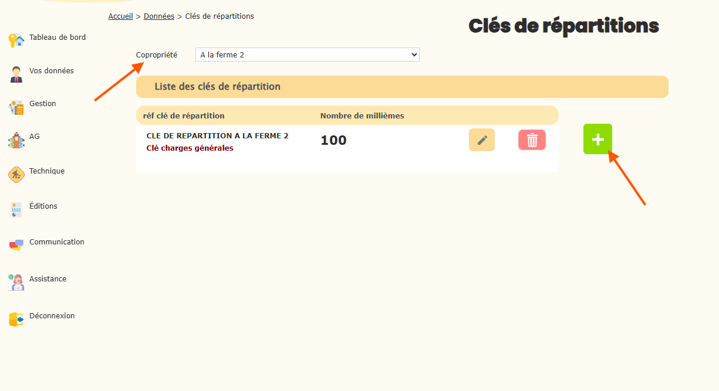Go to the Communication menu item
719x391 pixels.
coord(57,242)
